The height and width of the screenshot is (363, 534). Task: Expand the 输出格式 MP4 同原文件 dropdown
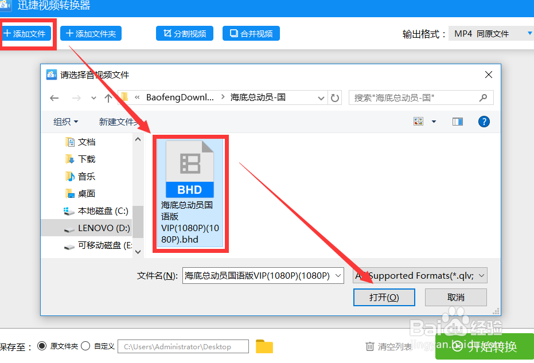coord(491,33)
